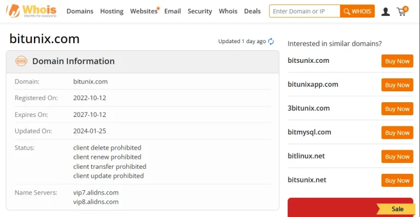Screen dimensions: 420x217
Task: Open the Email menu
Action: click(x=172, y=11)
